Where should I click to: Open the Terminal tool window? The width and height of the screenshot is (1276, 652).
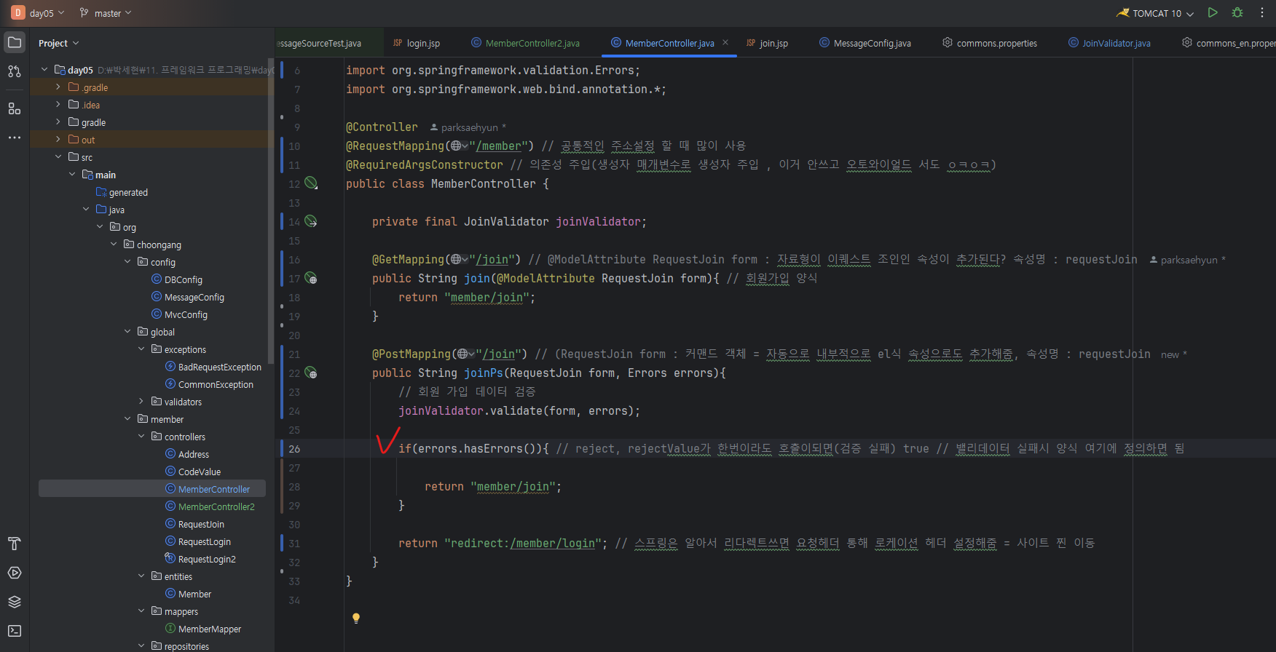pyautogui.click(x=15, y=631)
